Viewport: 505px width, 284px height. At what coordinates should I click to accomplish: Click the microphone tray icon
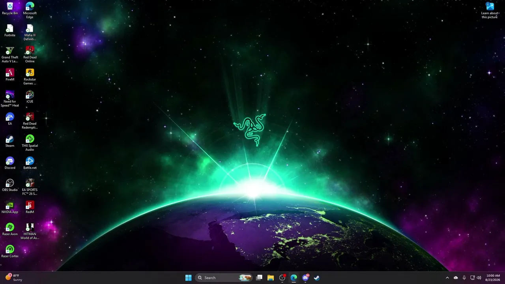[464, 278]
